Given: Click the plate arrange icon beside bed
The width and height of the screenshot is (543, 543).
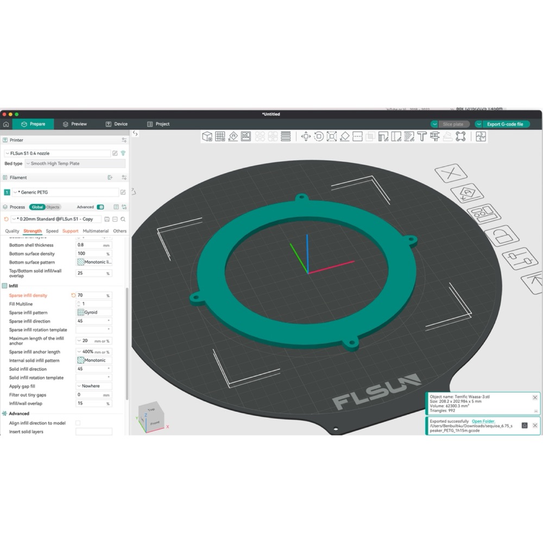Looking at the screenshot, I should click(484, 214).
